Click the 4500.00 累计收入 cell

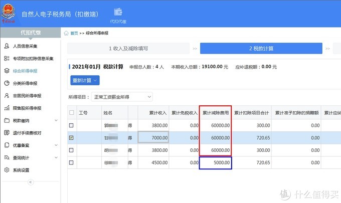(x=153, y=162)
